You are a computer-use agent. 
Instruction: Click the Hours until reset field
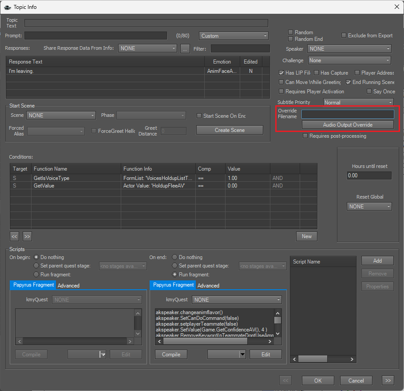369,176
